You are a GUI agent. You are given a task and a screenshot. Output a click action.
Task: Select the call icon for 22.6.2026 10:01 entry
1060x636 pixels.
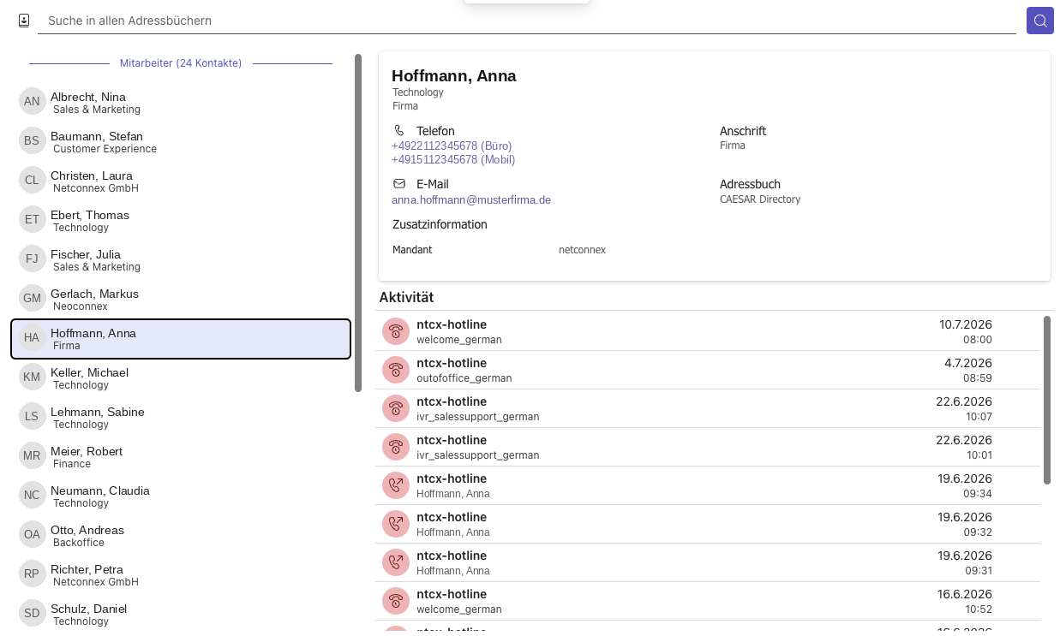(396, 447)
